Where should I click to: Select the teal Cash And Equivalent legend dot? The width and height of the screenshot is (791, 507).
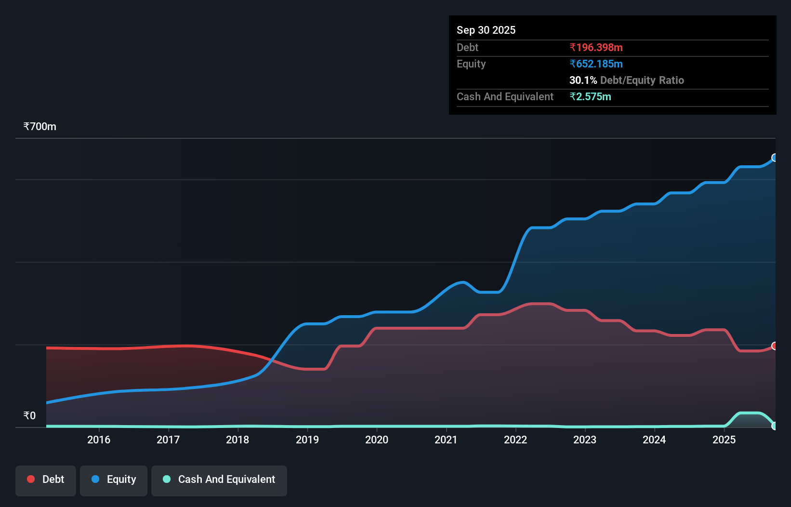(166, 479)
